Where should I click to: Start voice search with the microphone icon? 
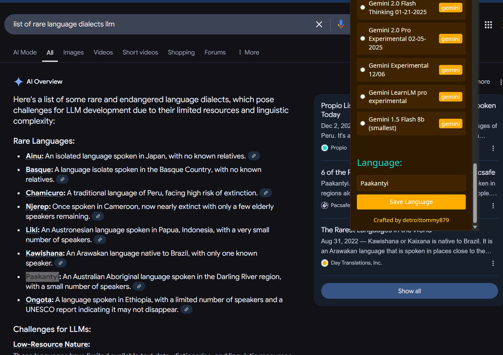(x=341, y=24)
